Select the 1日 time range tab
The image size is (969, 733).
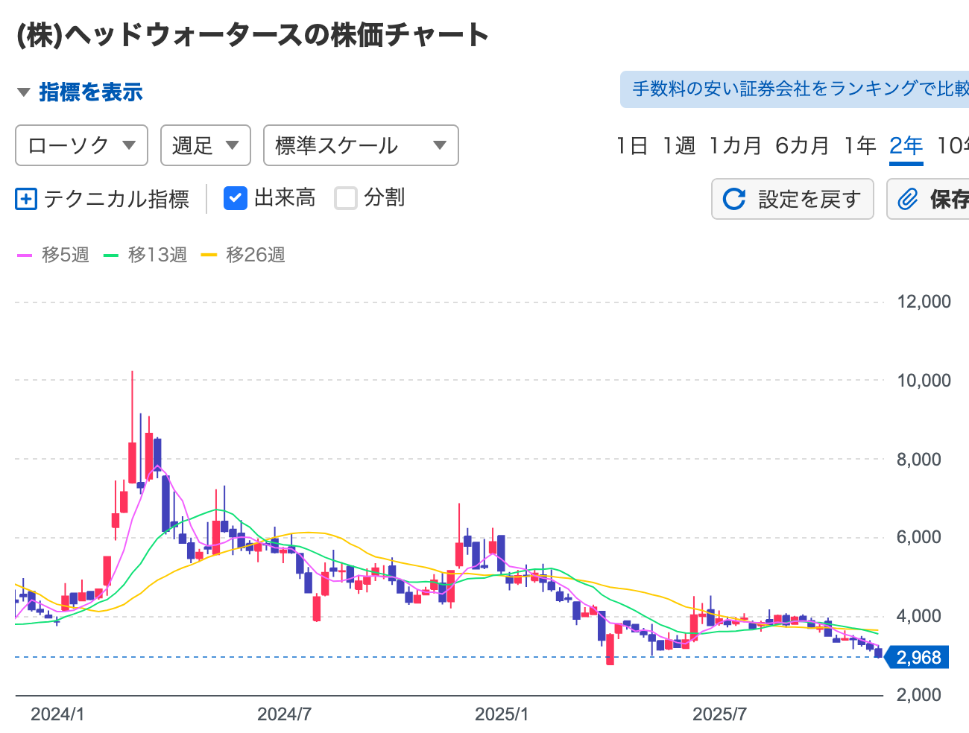point(631,145)
